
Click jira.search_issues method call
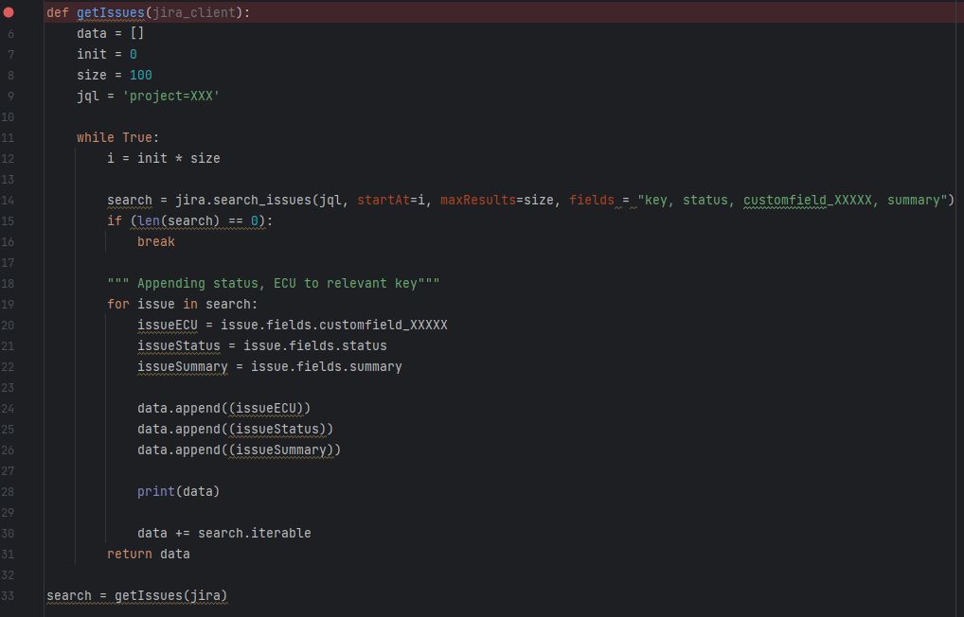pos(243,201)
